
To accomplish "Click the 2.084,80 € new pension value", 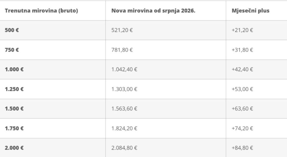I will tap(124, 148).
